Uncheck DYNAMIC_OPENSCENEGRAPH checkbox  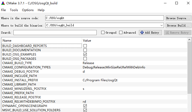[85, 106]
